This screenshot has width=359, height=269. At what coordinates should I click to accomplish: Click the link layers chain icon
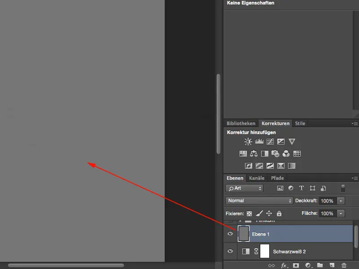pyautogui.click(x=271, y=265)
